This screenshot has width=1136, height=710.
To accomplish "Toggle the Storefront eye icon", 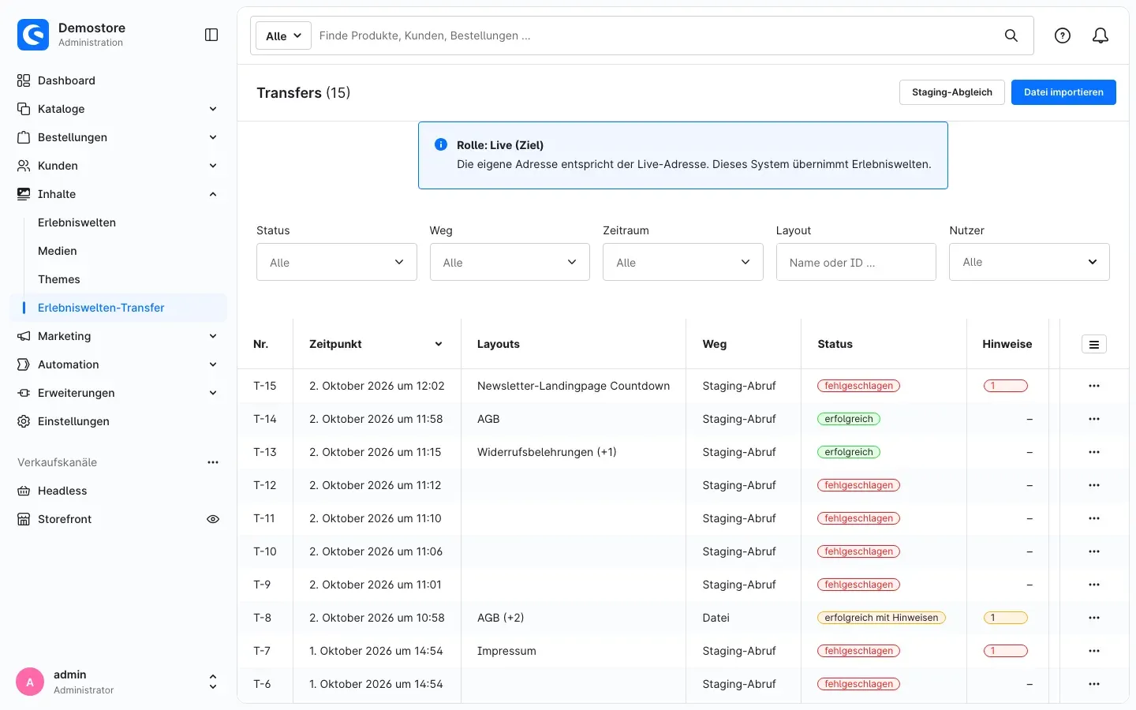I will 213,519.
